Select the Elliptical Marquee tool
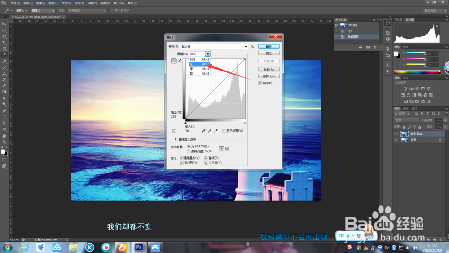This screenshot has height=253, width=449. click(4, 31)
